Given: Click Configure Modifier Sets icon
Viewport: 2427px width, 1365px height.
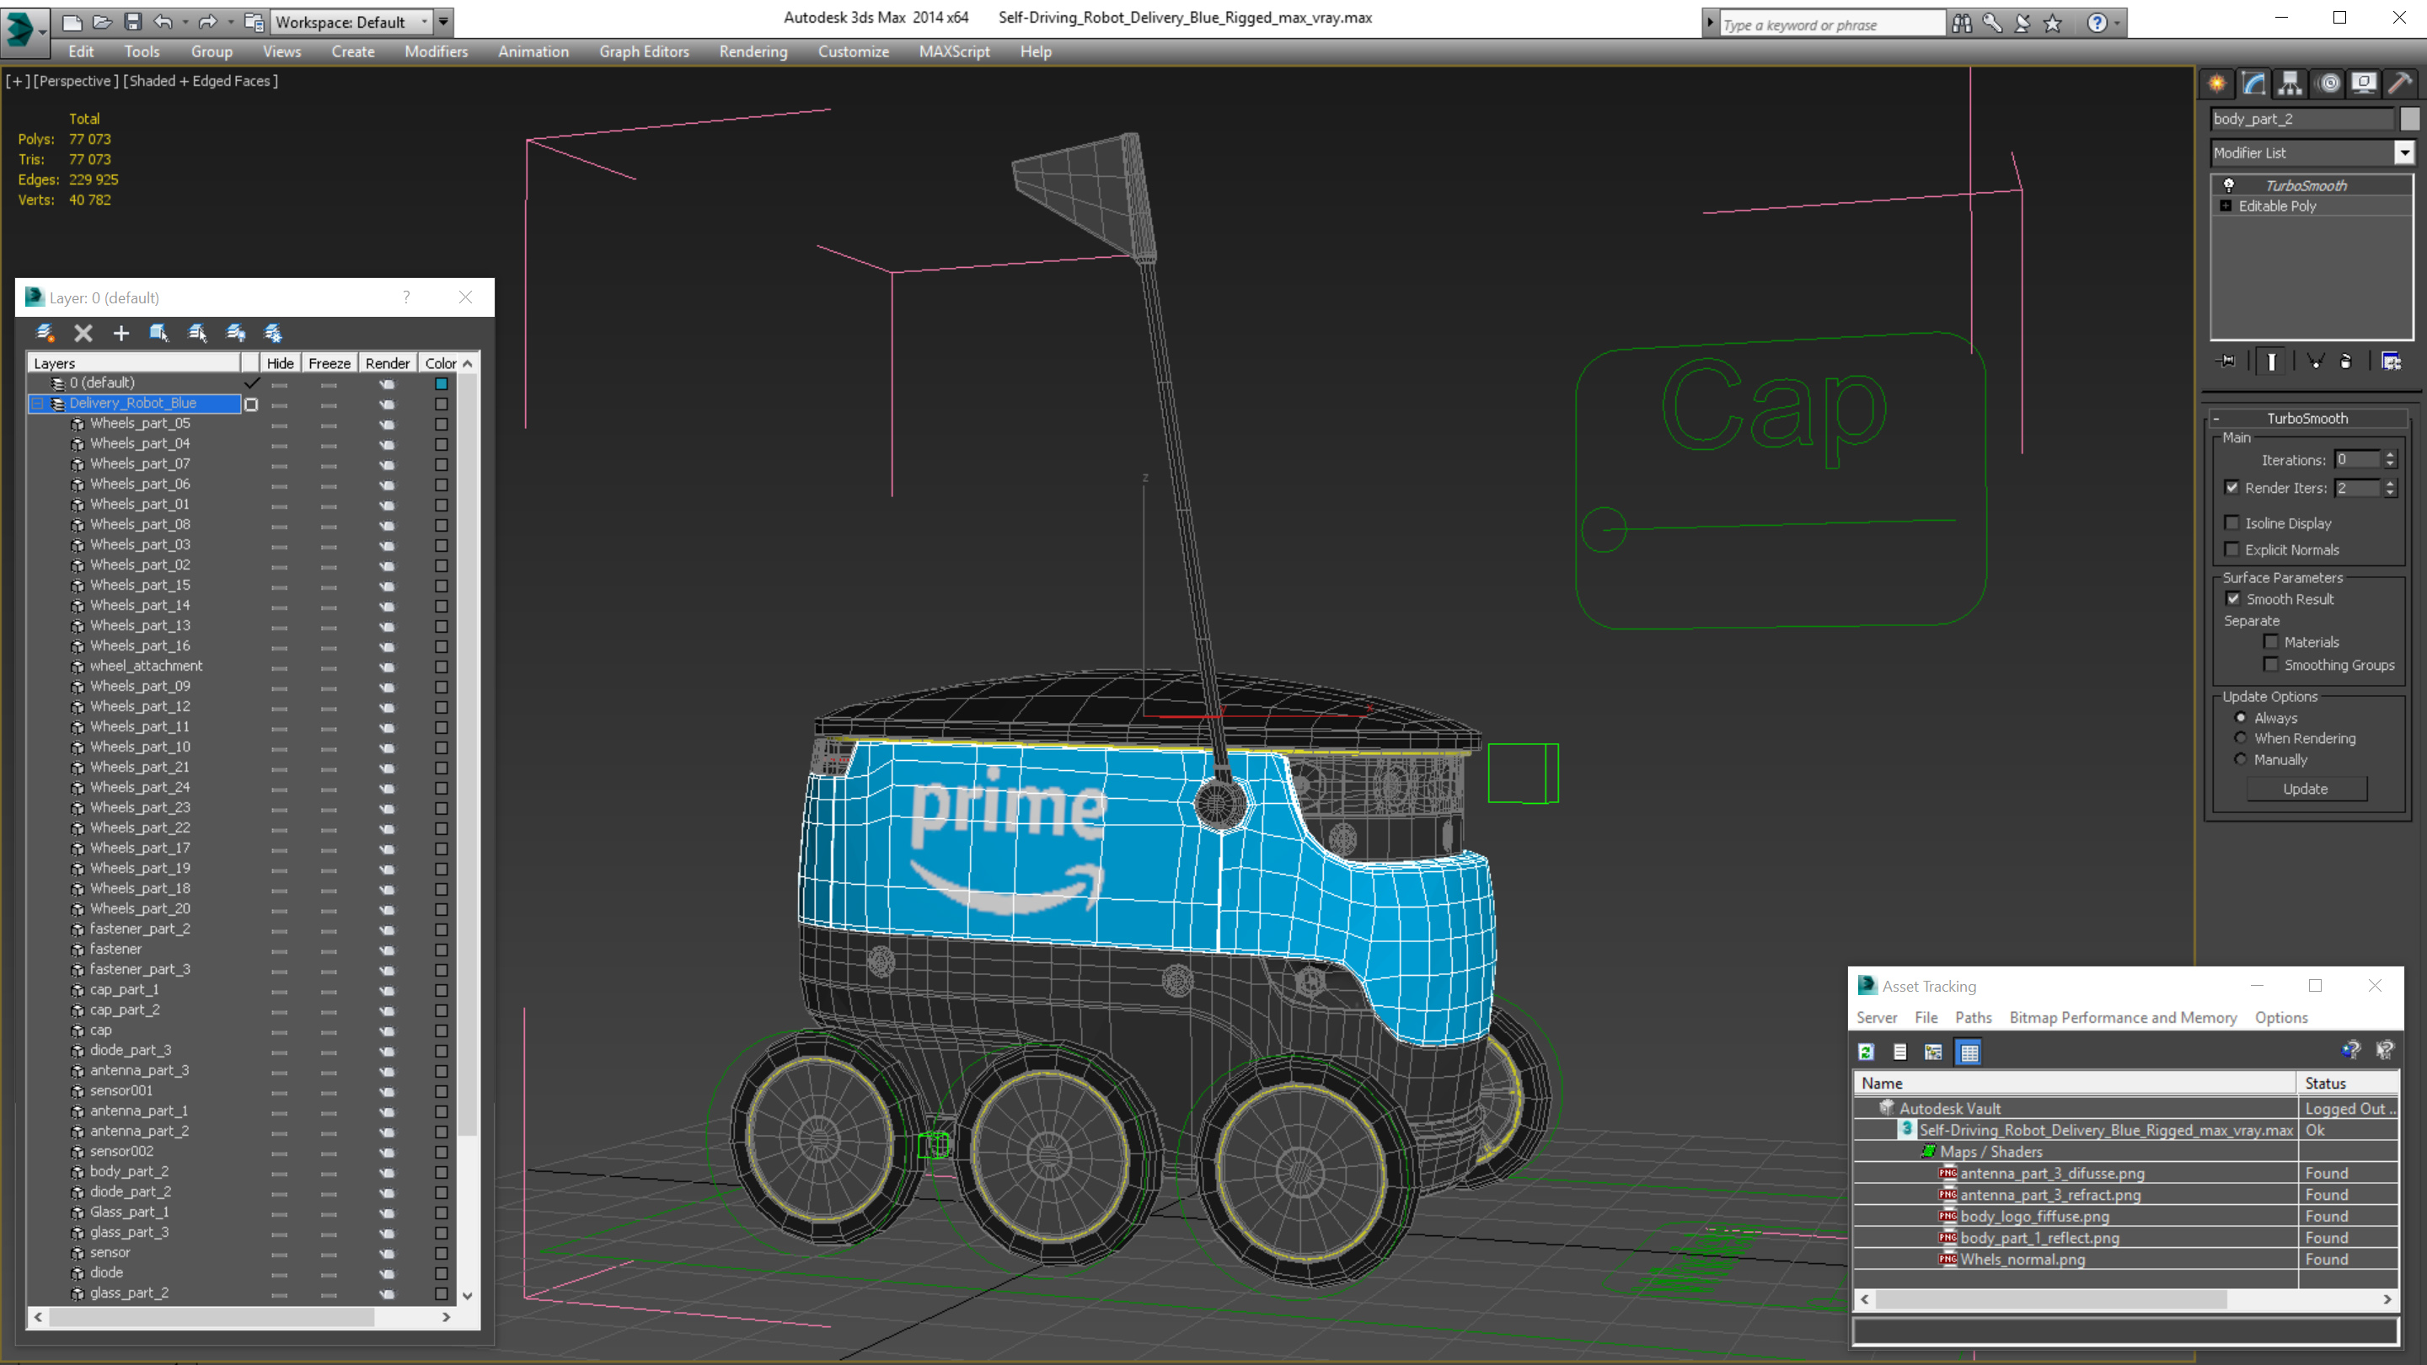Looking at the screenshot, I should coord(2392,361).
